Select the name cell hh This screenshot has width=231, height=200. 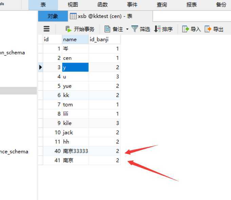[x=75, y=142]
